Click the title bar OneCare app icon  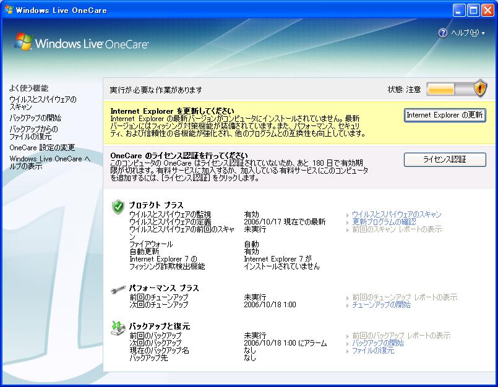pos(8,10)
